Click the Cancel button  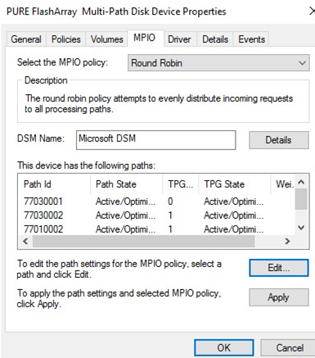[x=289, y=348]
